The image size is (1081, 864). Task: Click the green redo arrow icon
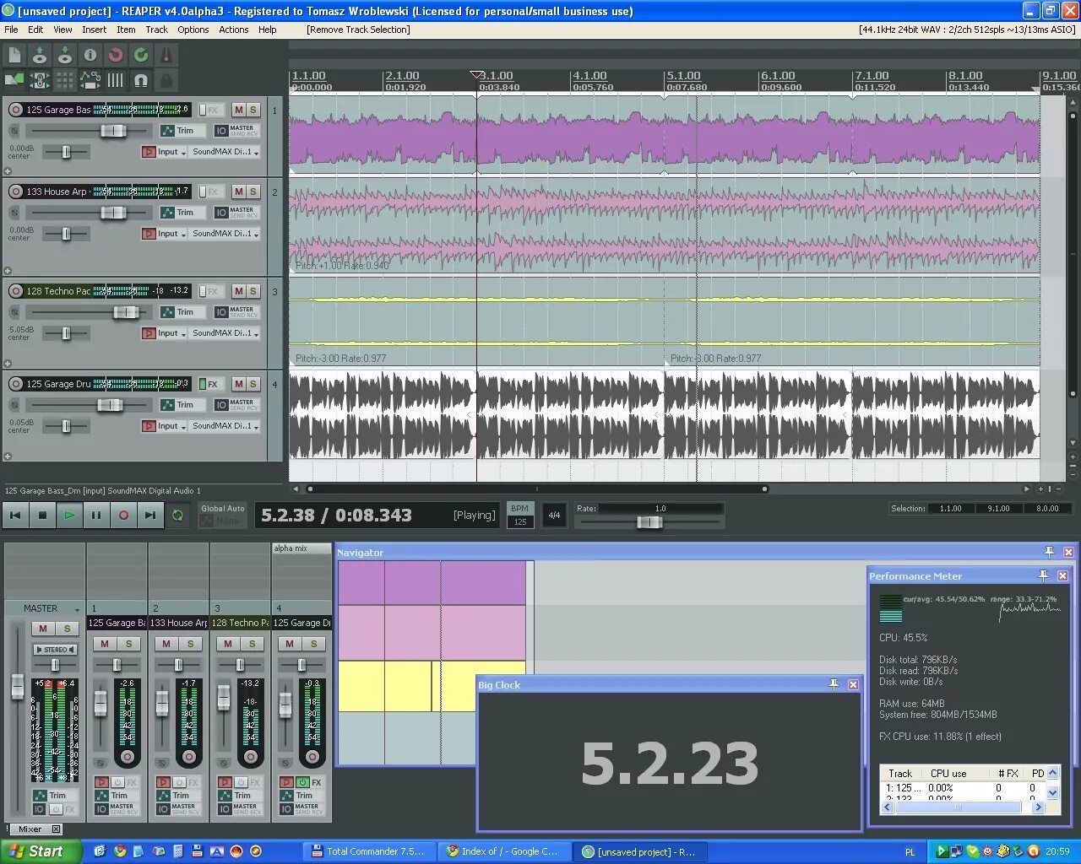pos(141,56)
